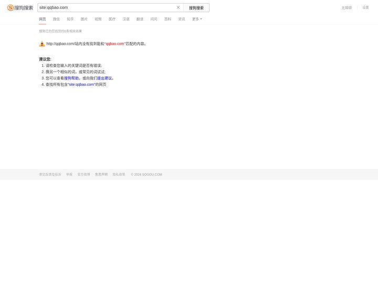This screenshot has height=284, width=378.
Task: Select the 网页 tab
Action: (43, 19)
